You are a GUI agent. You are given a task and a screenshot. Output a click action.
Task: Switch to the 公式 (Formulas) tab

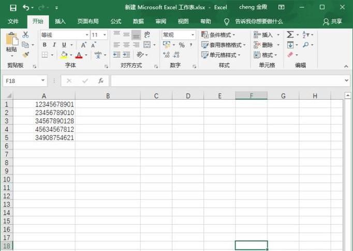(116, 22)
